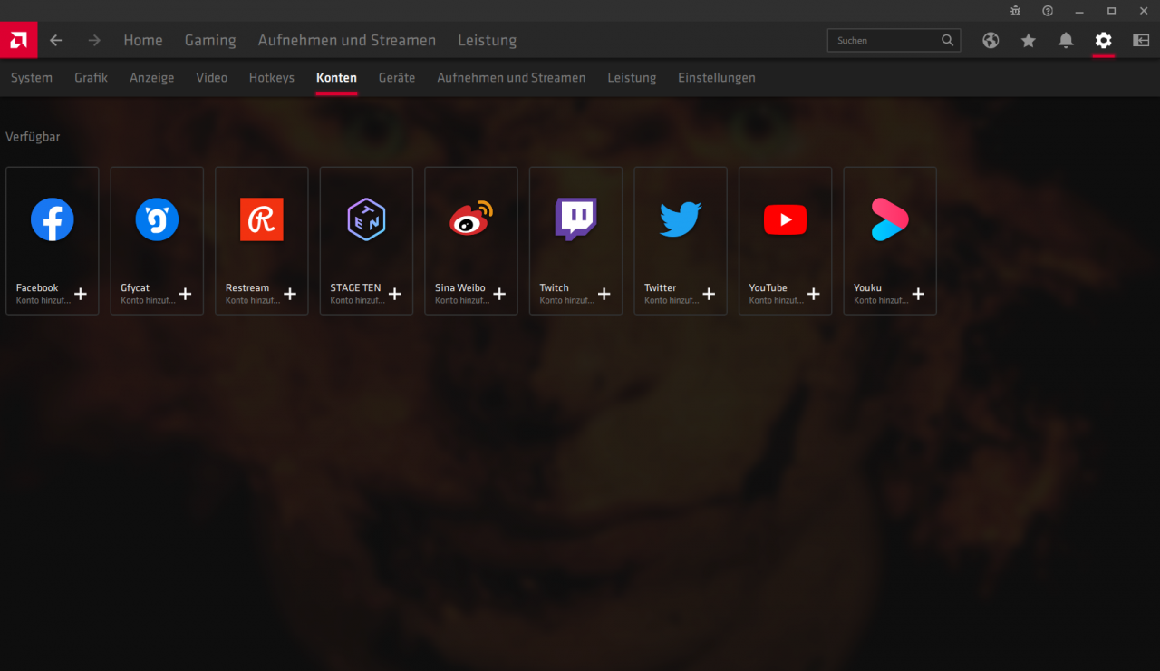Click the Twitter bird logo

point(681,219)
